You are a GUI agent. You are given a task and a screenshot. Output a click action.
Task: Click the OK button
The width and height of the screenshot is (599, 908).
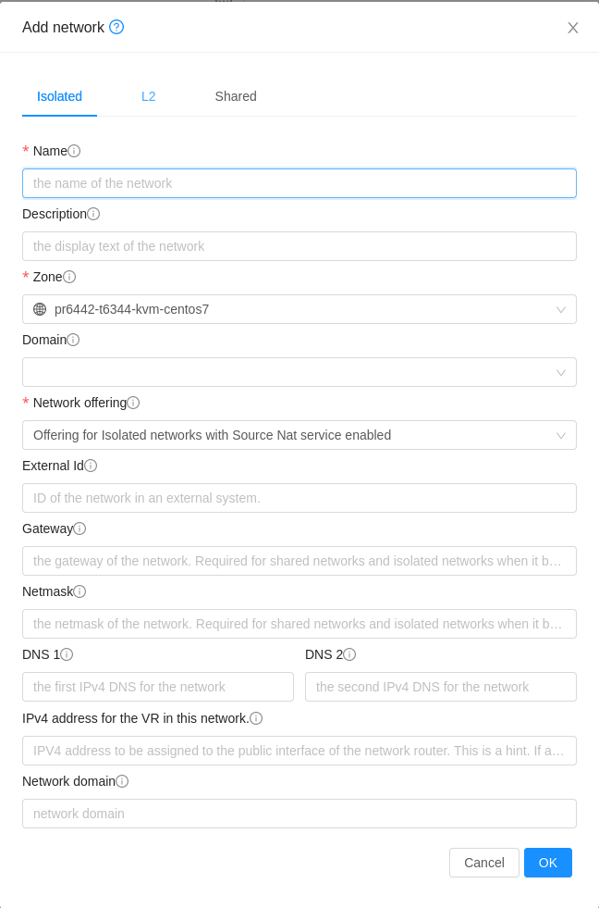tap(548, 862)
